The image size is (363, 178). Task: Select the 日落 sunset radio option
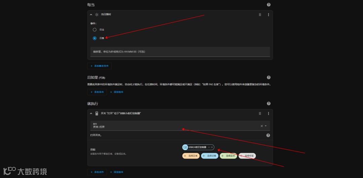point(94,38)
